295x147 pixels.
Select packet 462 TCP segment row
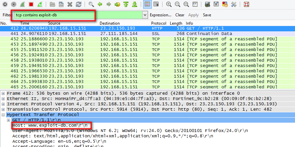pos(147,76)
